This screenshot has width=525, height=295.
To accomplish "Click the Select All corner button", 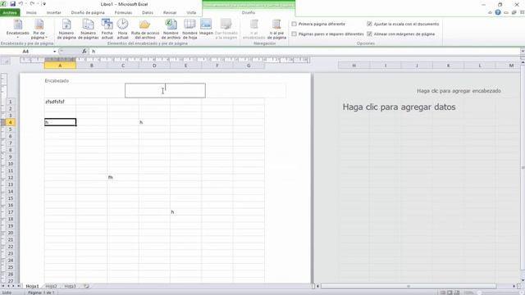I will (6, 61).
